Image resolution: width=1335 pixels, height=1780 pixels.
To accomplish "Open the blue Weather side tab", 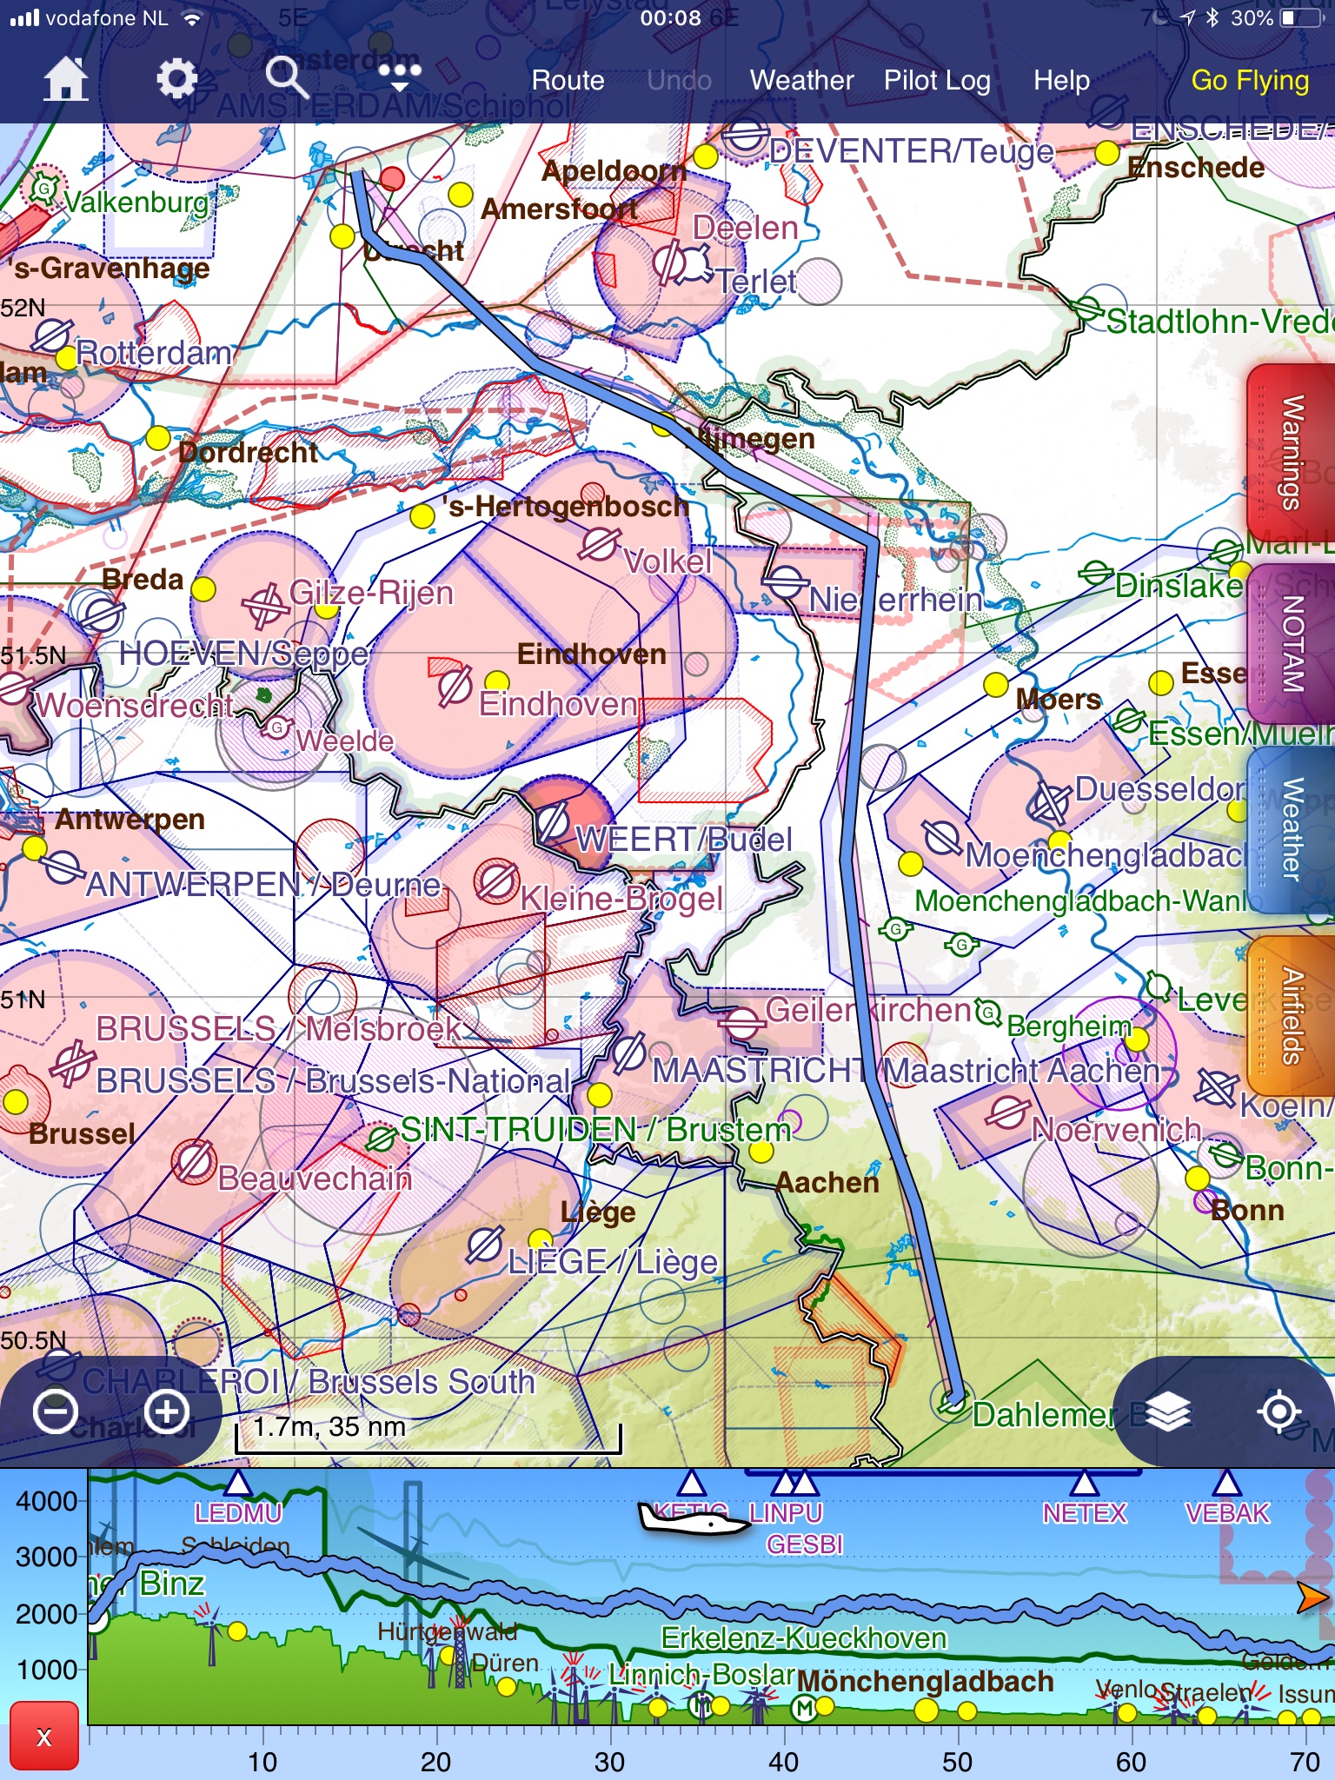I will (1292, 830).
